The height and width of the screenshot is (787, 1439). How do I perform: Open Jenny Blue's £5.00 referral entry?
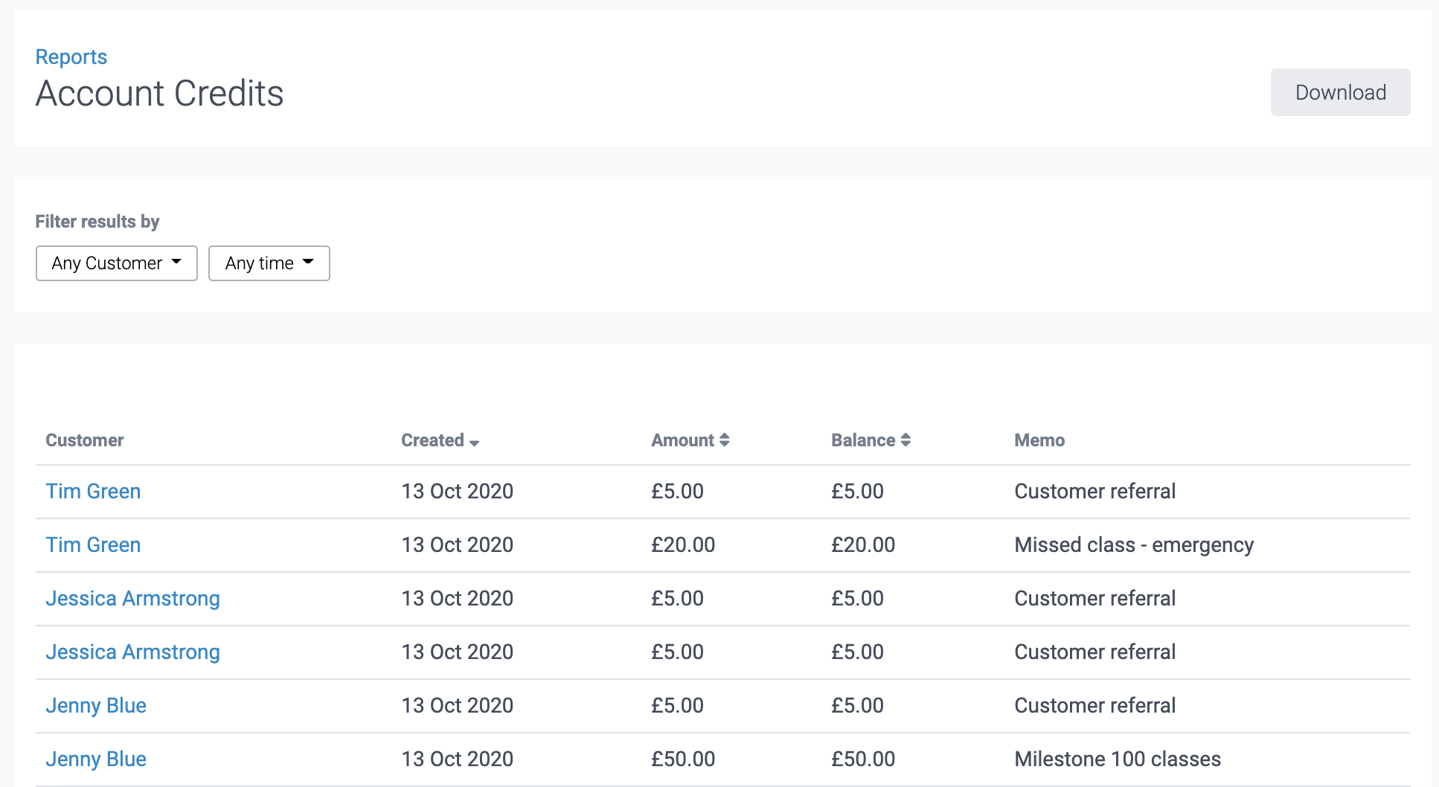tap(96, 705)
